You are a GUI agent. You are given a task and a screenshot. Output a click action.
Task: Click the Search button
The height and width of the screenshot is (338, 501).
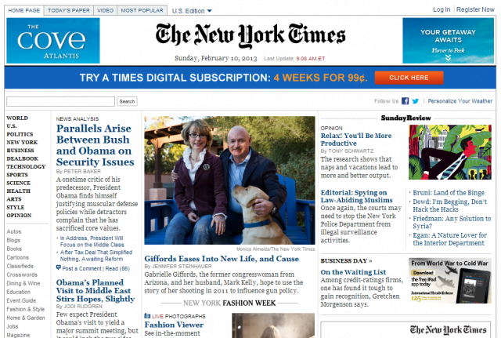[127, 101]
